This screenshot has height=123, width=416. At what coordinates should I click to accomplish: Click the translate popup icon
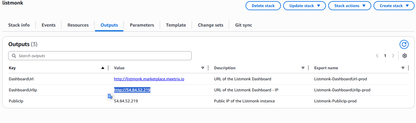[110, 97]
